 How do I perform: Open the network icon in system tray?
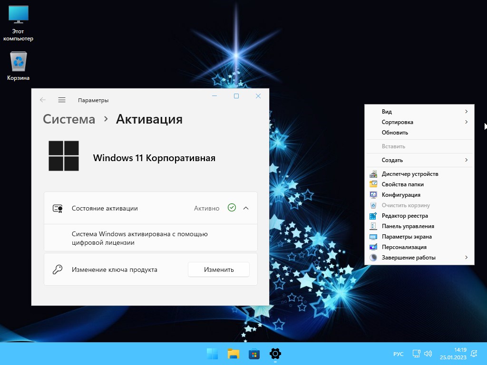pyautogui.click(x=416, y=354)
